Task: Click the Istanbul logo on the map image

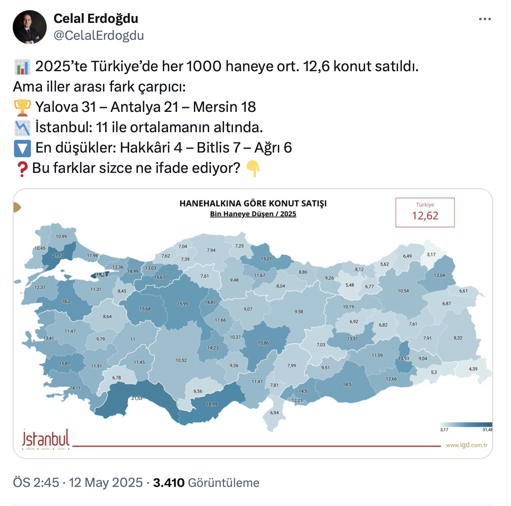Action: tap(46, 439)
